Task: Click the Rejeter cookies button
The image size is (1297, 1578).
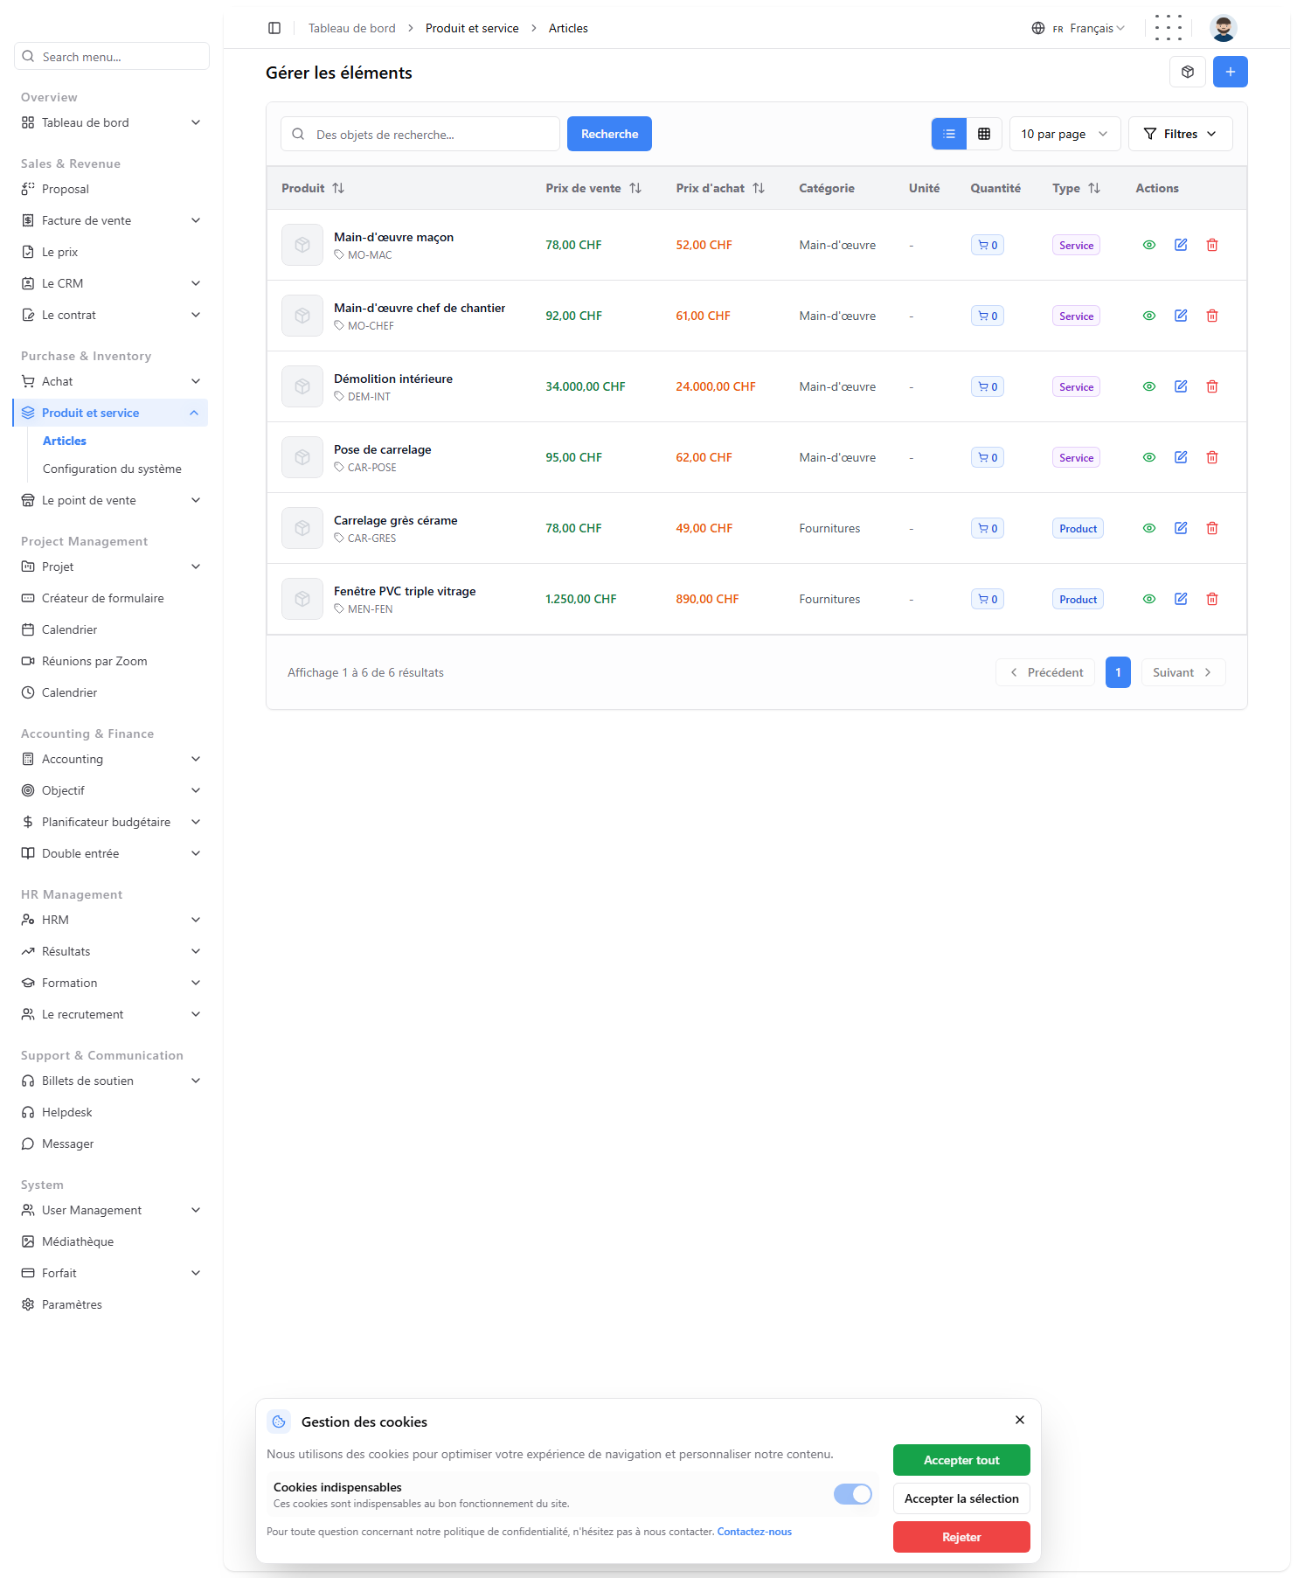Action: 961,1537
